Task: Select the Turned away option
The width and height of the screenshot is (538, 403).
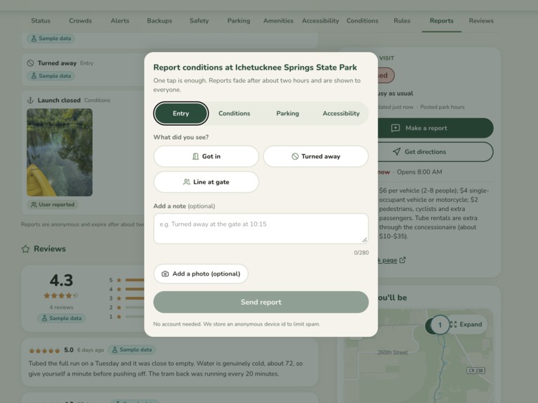Action: (x=315, y=156)
